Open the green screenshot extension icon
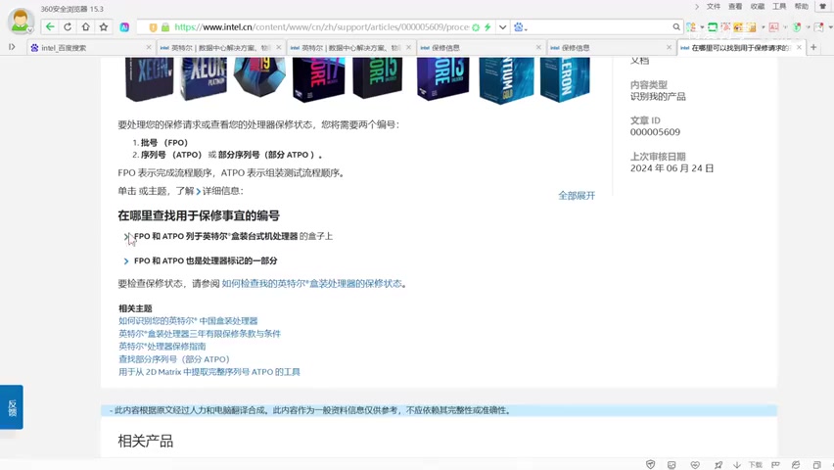 [713, 27]
